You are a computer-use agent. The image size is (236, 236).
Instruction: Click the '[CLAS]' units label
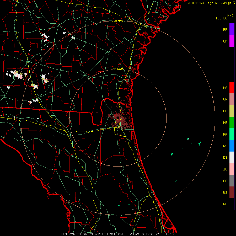pyautogui.click(x=222, y=18)
